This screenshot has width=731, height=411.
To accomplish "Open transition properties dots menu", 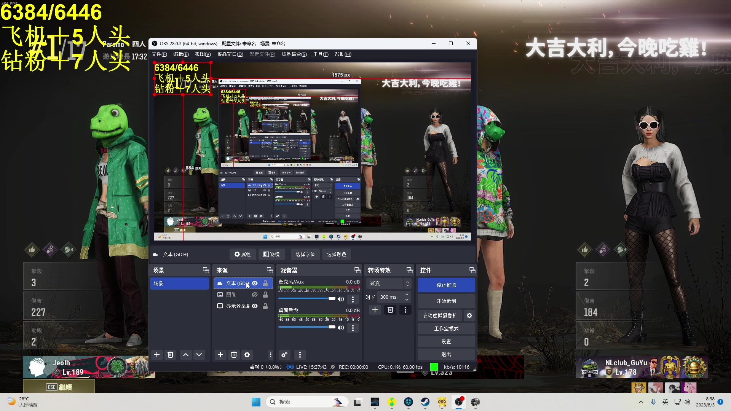I will 405,310.
